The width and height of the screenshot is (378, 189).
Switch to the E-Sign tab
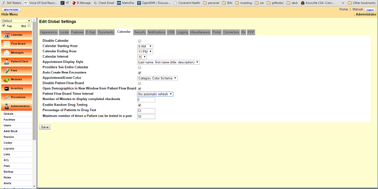tap(91, 32)
